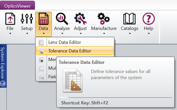Click the Catalogs open-book icon
The image size is (177, 110).
click(x=129, y=19)
